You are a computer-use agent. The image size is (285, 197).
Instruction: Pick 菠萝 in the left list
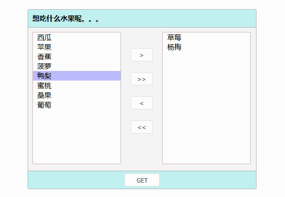tap(44, 67)
